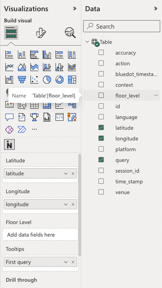
Task: Select Line and clustered column chart visual
Action: [60, 67]
